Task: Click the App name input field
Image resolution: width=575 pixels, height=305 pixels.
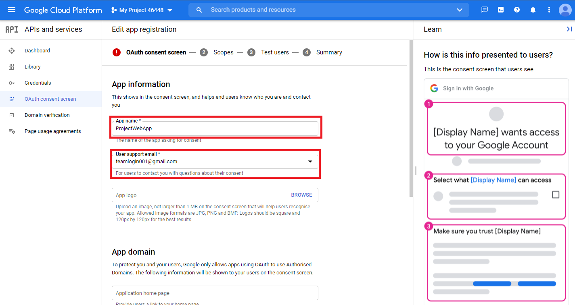Action: coord(215,129)
